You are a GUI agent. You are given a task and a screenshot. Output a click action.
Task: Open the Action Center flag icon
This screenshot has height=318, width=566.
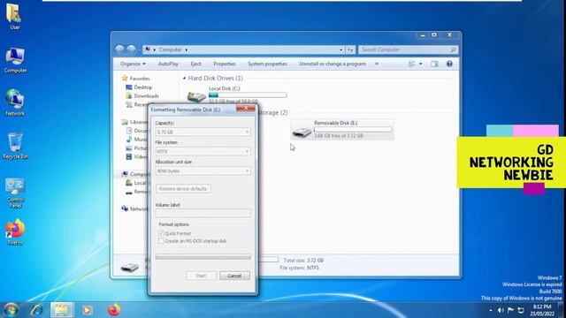(x=510, y=310)
